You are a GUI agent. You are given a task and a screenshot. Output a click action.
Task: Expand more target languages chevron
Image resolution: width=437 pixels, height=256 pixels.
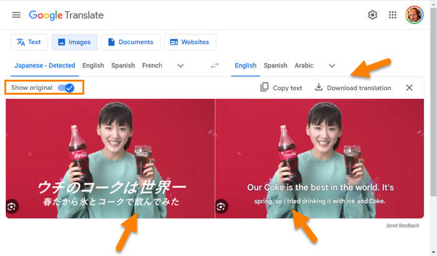pos(331,66)
